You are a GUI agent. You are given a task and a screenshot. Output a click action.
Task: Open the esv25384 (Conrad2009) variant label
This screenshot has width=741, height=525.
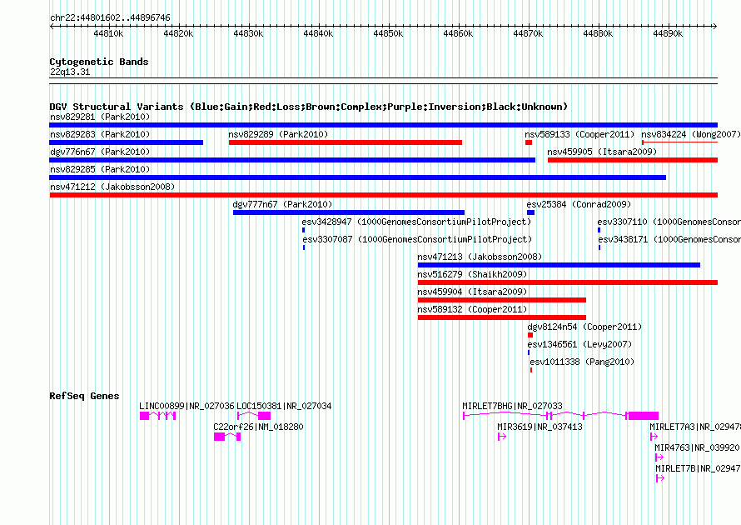(x=579, y=204)
